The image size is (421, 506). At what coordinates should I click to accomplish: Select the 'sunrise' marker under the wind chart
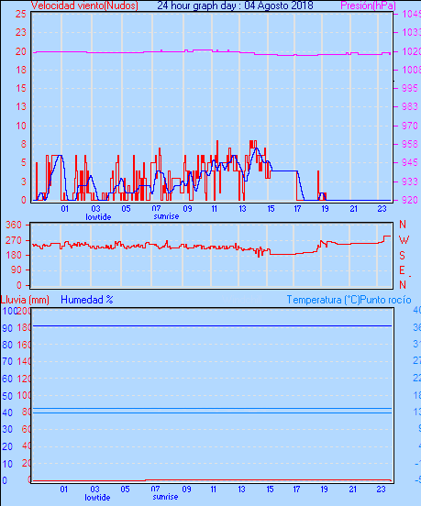[x=166, y=216]
